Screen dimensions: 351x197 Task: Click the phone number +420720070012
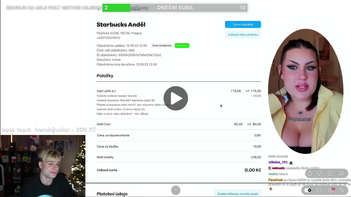pos(108,38)
